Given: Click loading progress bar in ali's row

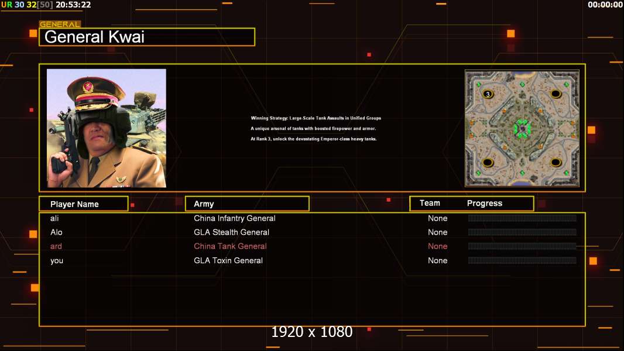Looking at the screenshot, I should [x=522, y=218].
